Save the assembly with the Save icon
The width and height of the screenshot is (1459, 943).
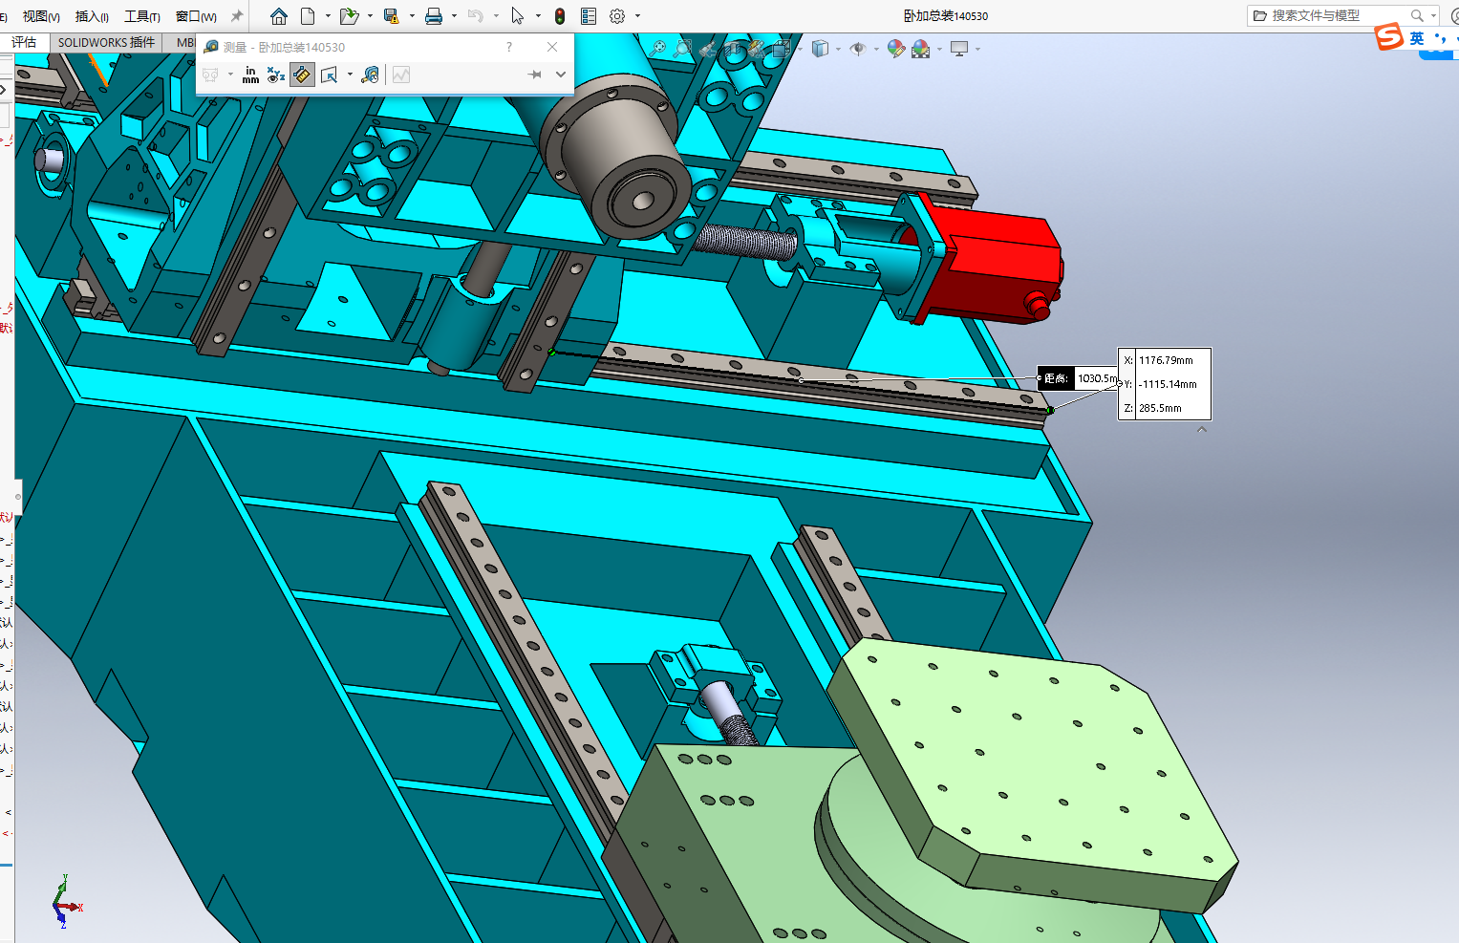391,16
